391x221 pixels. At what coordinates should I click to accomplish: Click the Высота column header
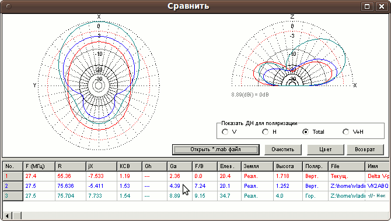[x=288, y=166]
